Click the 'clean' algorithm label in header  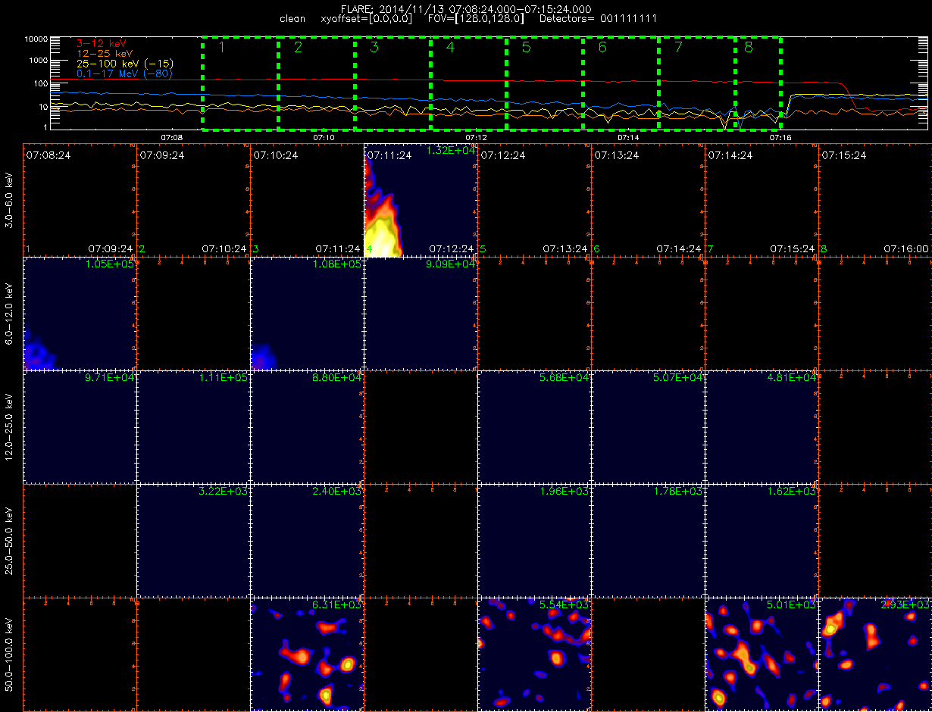pos(292,18)
